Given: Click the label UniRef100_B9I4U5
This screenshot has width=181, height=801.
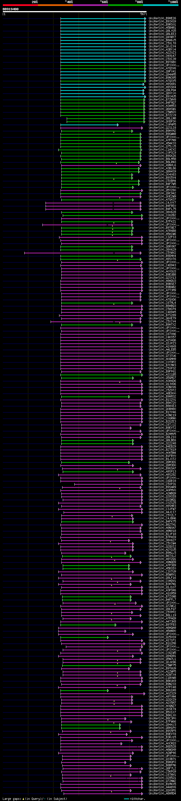Looking at the screenshot, I should (x=162, y=96).
